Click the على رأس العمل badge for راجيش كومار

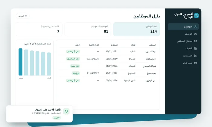[73, 59]
